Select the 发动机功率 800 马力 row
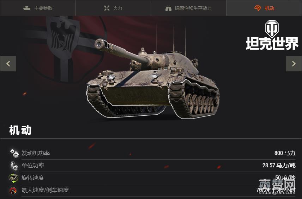Screen dimensions: 302x199 pos(152,153)
